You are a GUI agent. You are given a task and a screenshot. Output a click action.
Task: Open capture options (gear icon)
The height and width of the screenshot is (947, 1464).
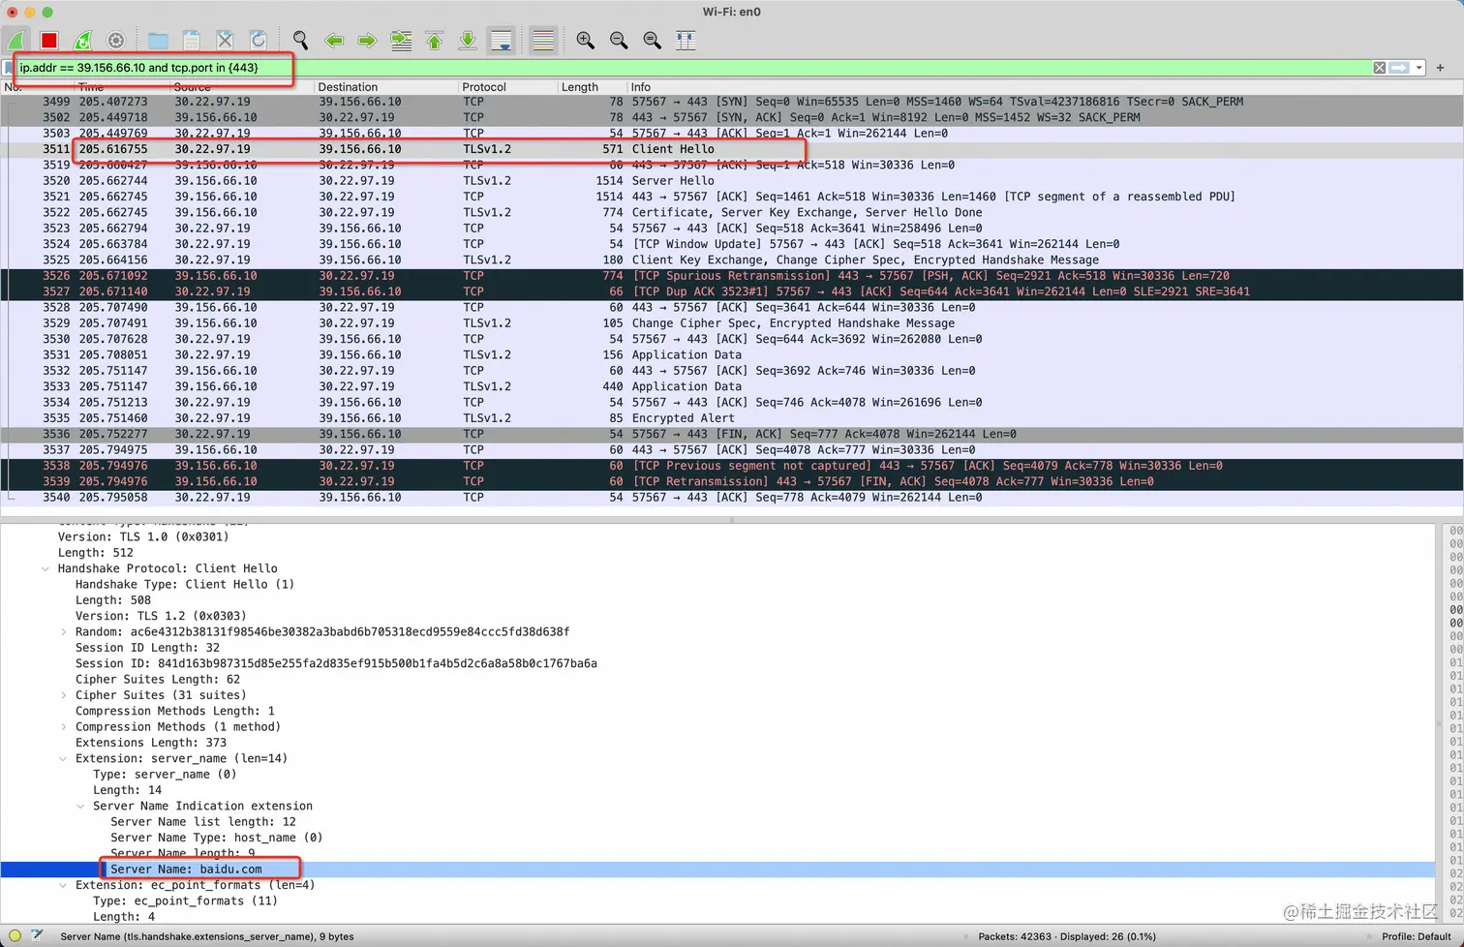pyautogui.click(x=116, y=41)
